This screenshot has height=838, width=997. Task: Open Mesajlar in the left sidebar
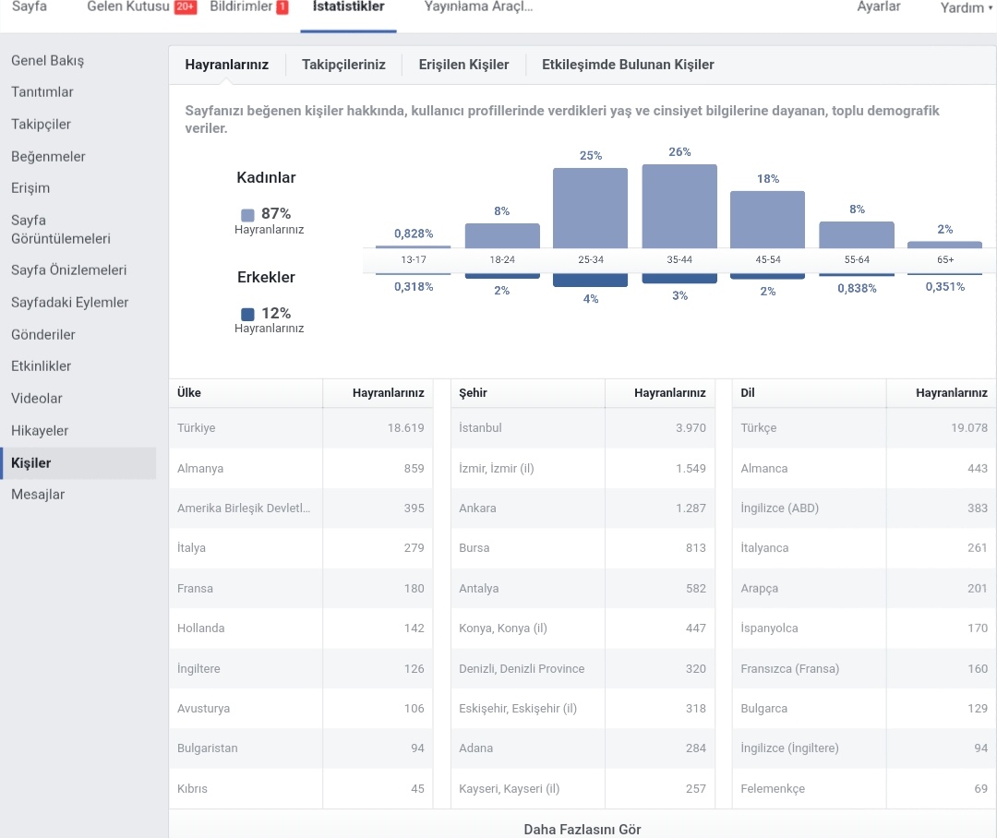pyautogui.click(x=38, y=495)
